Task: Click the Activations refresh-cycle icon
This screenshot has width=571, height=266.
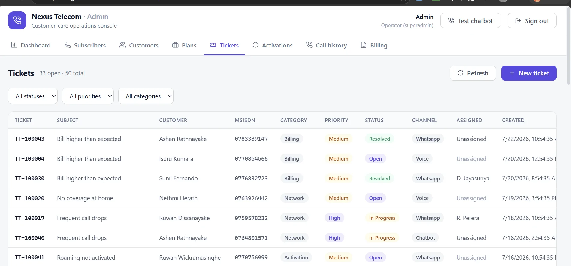Action: pyautogui.click(x=255, y=45)
